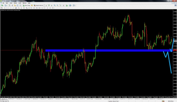Expand the Periods dropdown arrow

click(x=72, y=5)
